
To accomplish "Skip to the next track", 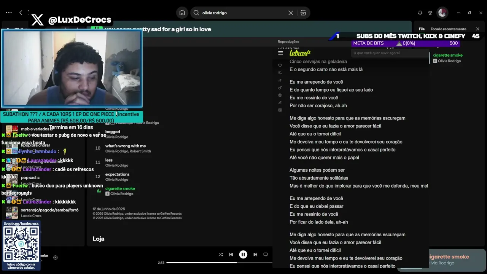I will pos(255,255).
